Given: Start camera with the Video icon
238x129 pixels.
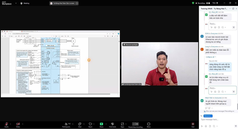Looking at the screenshot, I should [18, 124].
